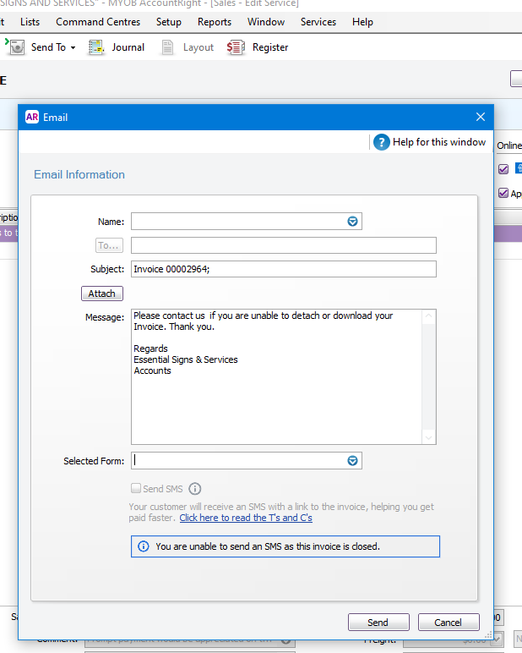Open the Services menu
This screenshot has width=522, height=653.
(x=318, y=22)
